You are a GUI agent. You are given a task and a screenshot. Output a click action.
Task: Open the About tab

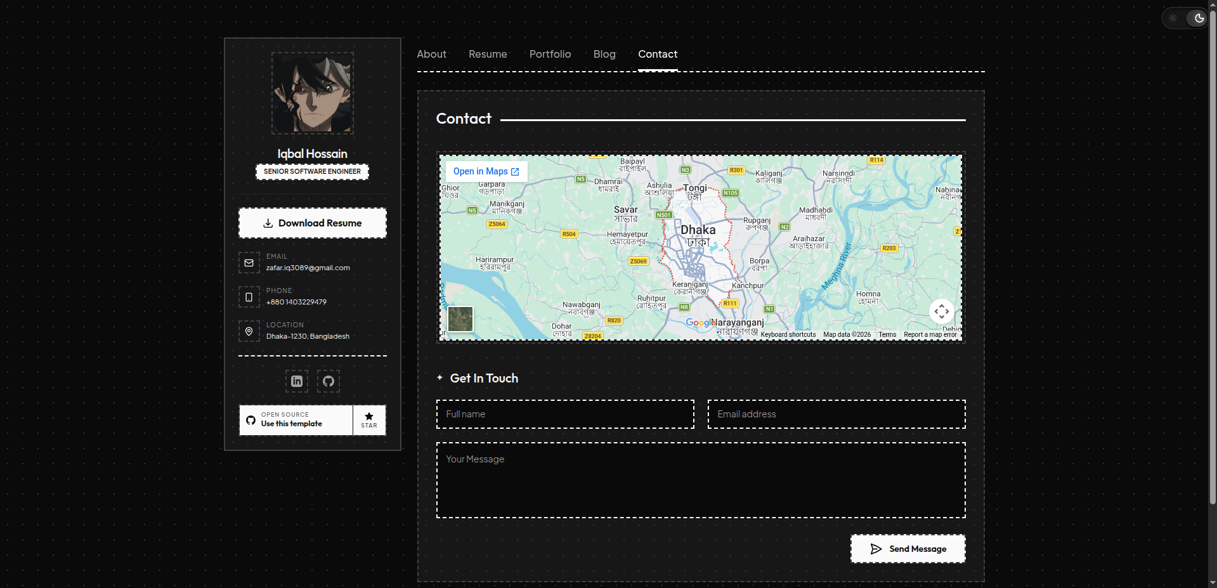tap(431, 55)
